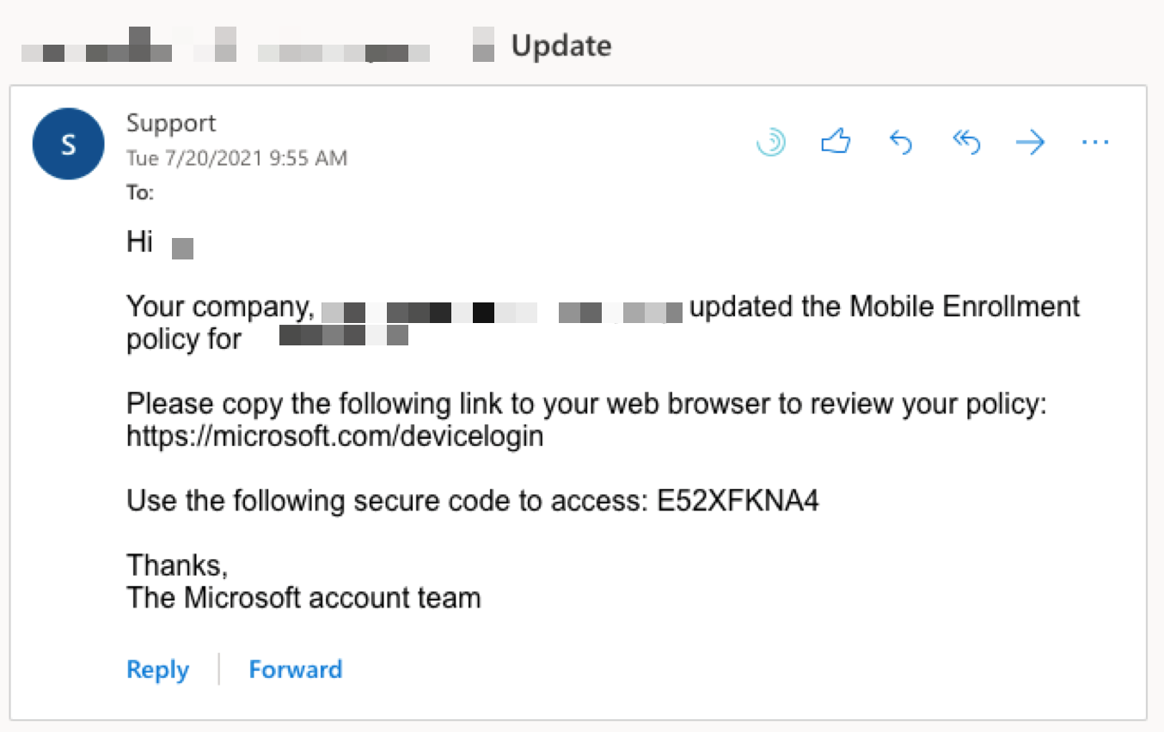Screen dimensions: 1164x732
Task: Click 'The Microsoft account team' signature
Action: pos(303,597)
